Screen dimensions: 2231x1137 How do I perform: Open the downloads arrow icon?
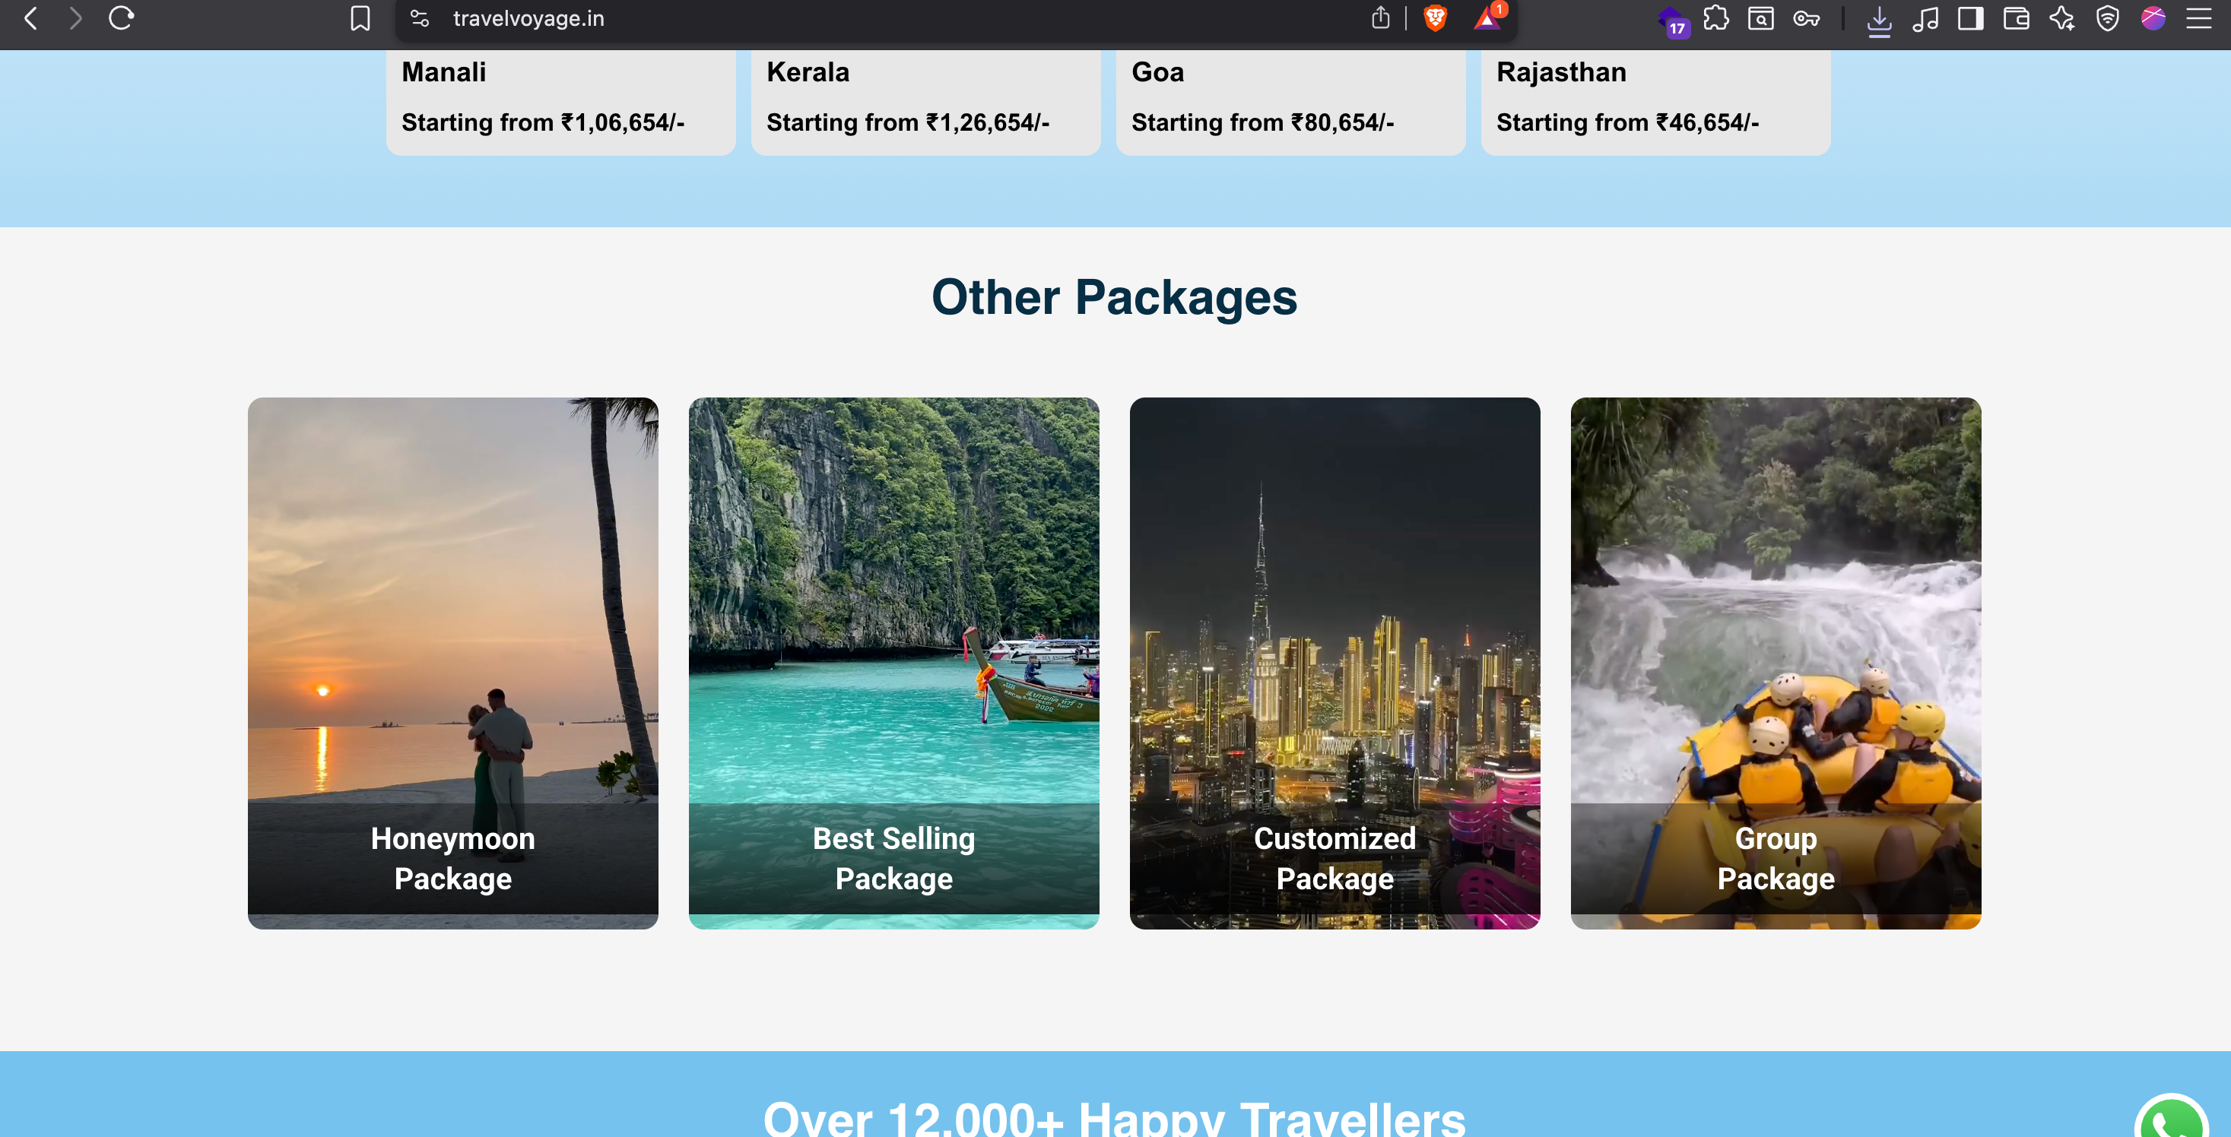click(x=1878, y=20)
